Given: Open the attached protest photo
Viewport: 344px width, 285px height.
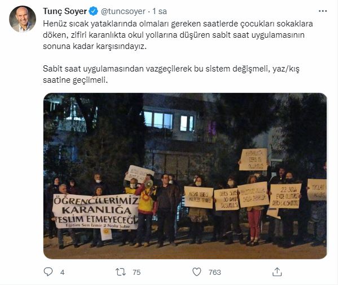Looking at the screenshot, I should [x=185, y=176].
